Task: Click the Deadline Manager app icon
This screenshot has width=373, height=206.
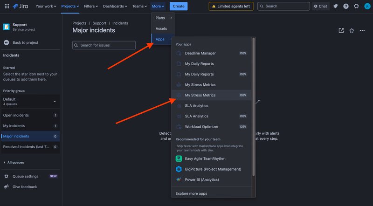Action: coord(179,53)
